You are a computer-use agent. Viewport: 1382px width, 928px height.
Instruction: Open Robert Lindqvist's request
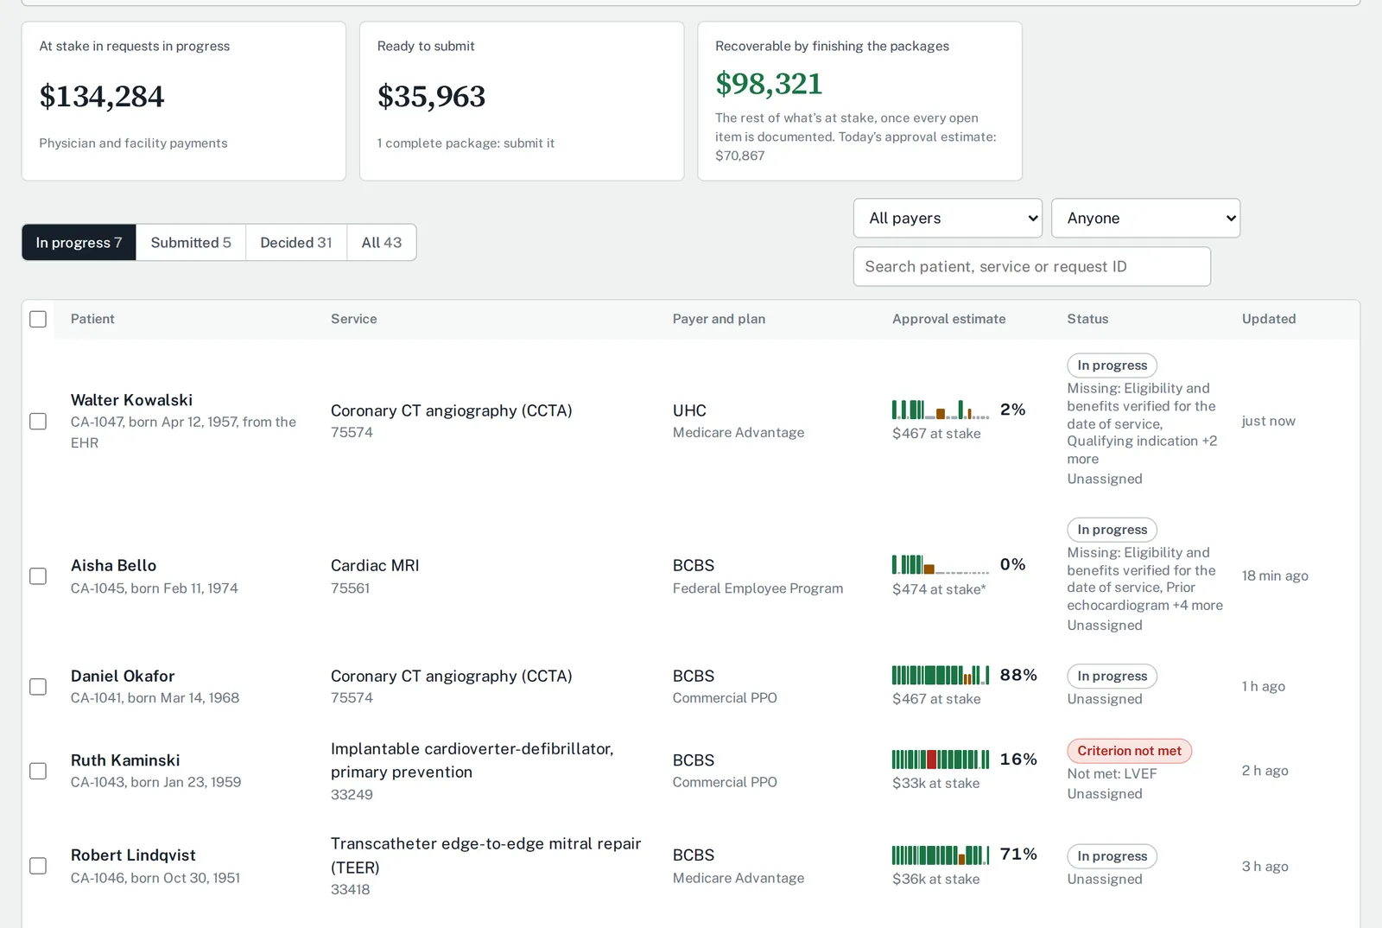(x=133, y=855)
